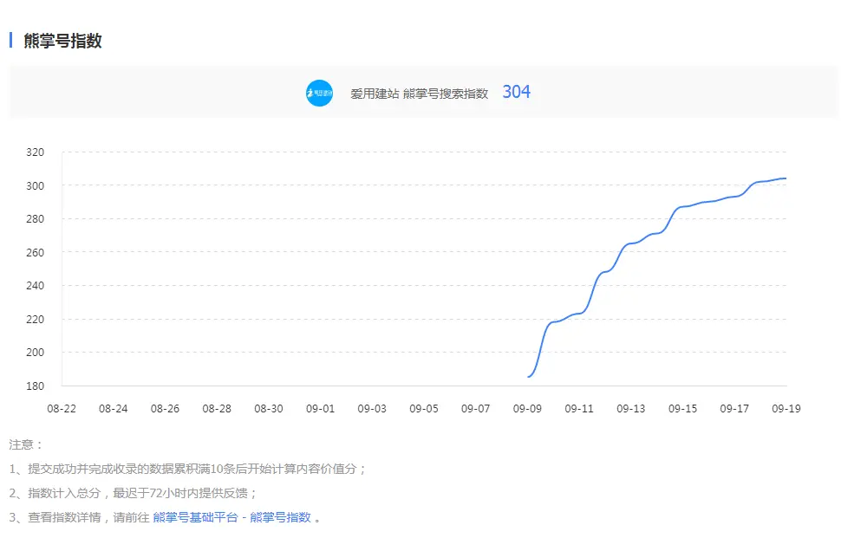Click the 08-28 x-axis date label
Screen dimensions: 841x538
pyautogui.click(x=217, y=408)
